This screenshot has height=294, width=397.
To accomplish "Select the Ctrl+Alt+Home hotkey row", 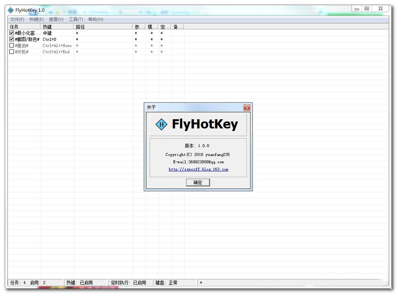I will click(x=57, y=46).
